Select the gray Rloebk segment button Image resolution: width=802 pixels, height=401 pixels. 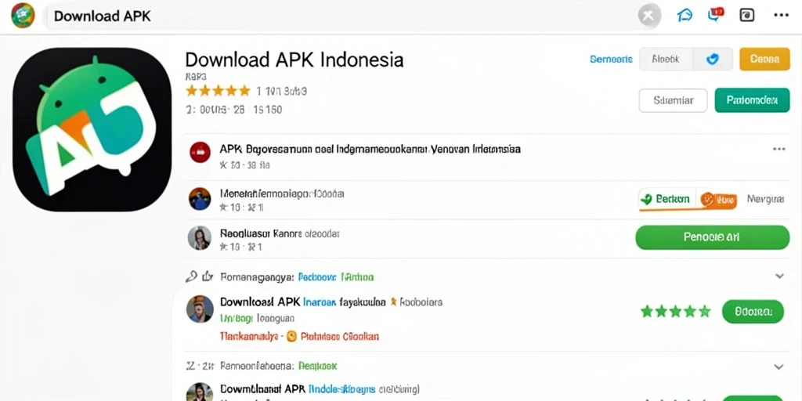coord(666,60)
